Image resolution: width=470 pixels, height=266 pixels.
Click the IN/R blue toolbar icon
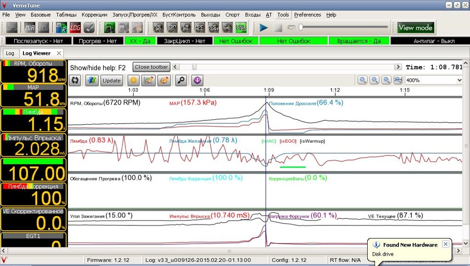pos(62,28)
